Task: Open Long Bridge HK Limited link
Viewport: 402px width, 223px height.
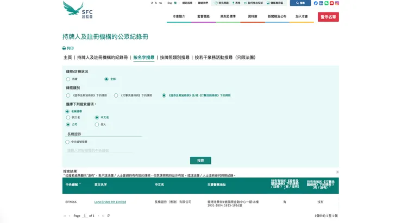Action: 110,202
